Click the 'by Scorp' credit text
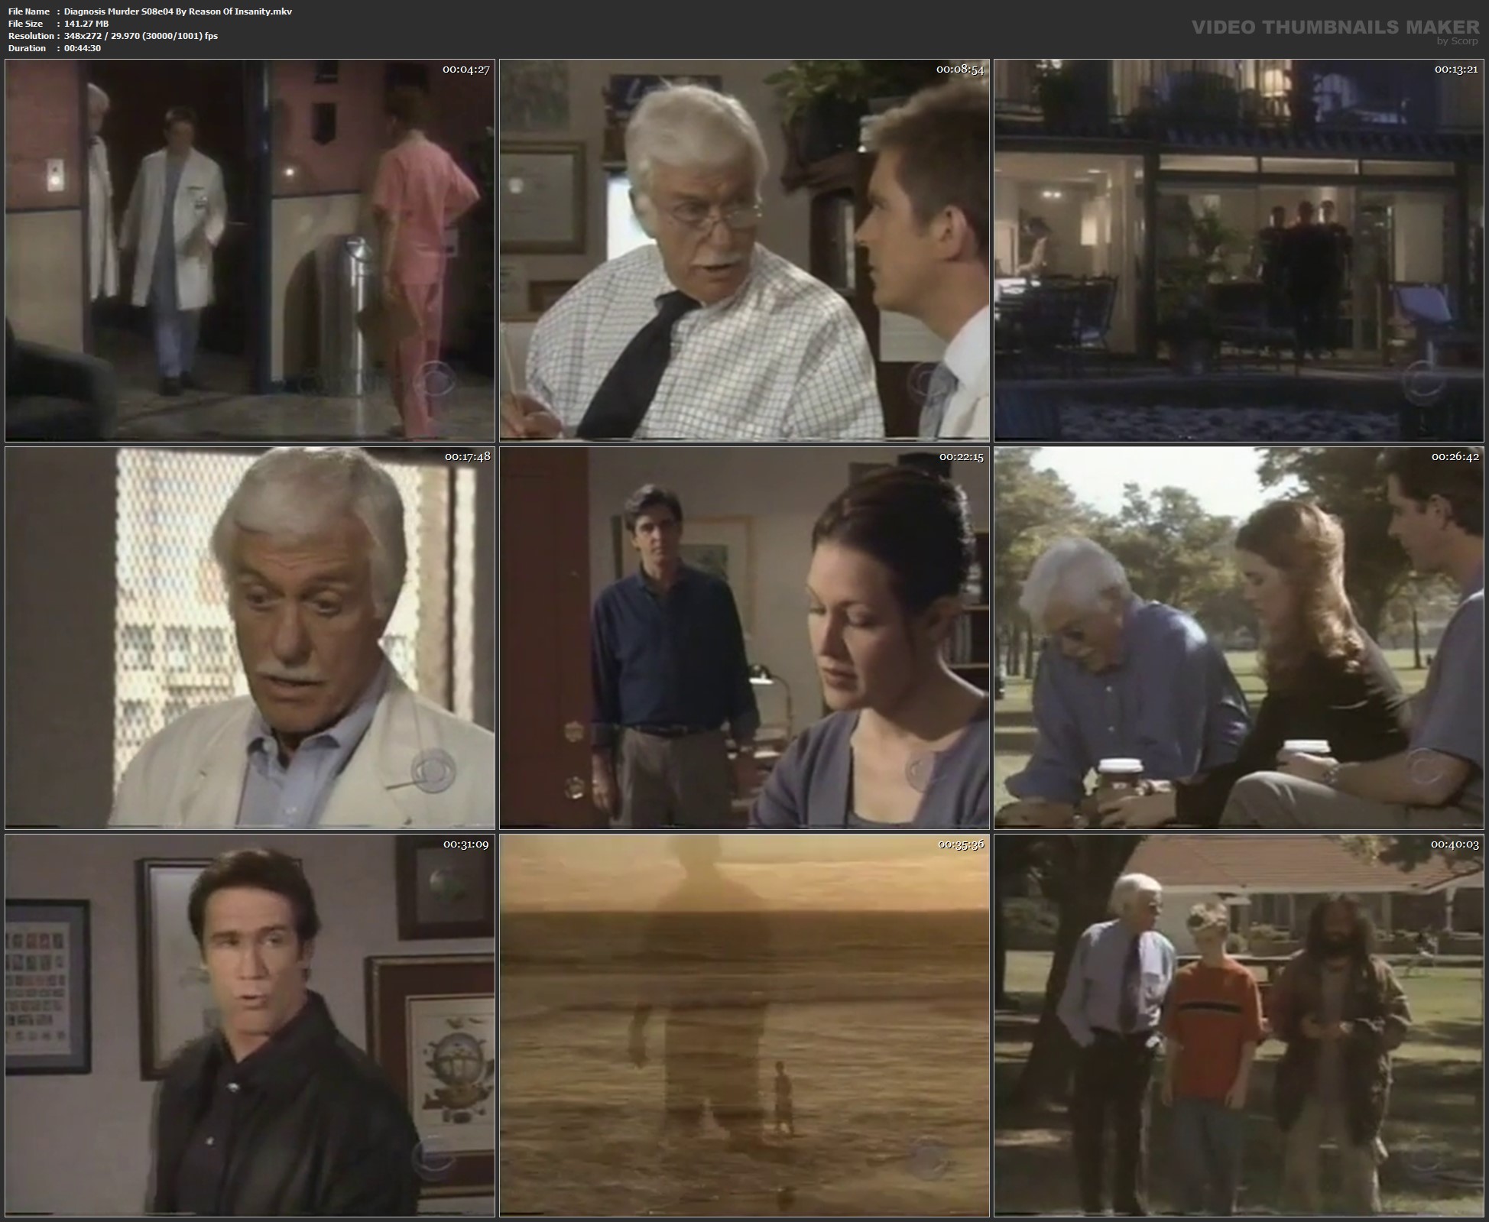Image resolution: width=1489 pixels, height=1222 pixels. tap(1457, 41)
